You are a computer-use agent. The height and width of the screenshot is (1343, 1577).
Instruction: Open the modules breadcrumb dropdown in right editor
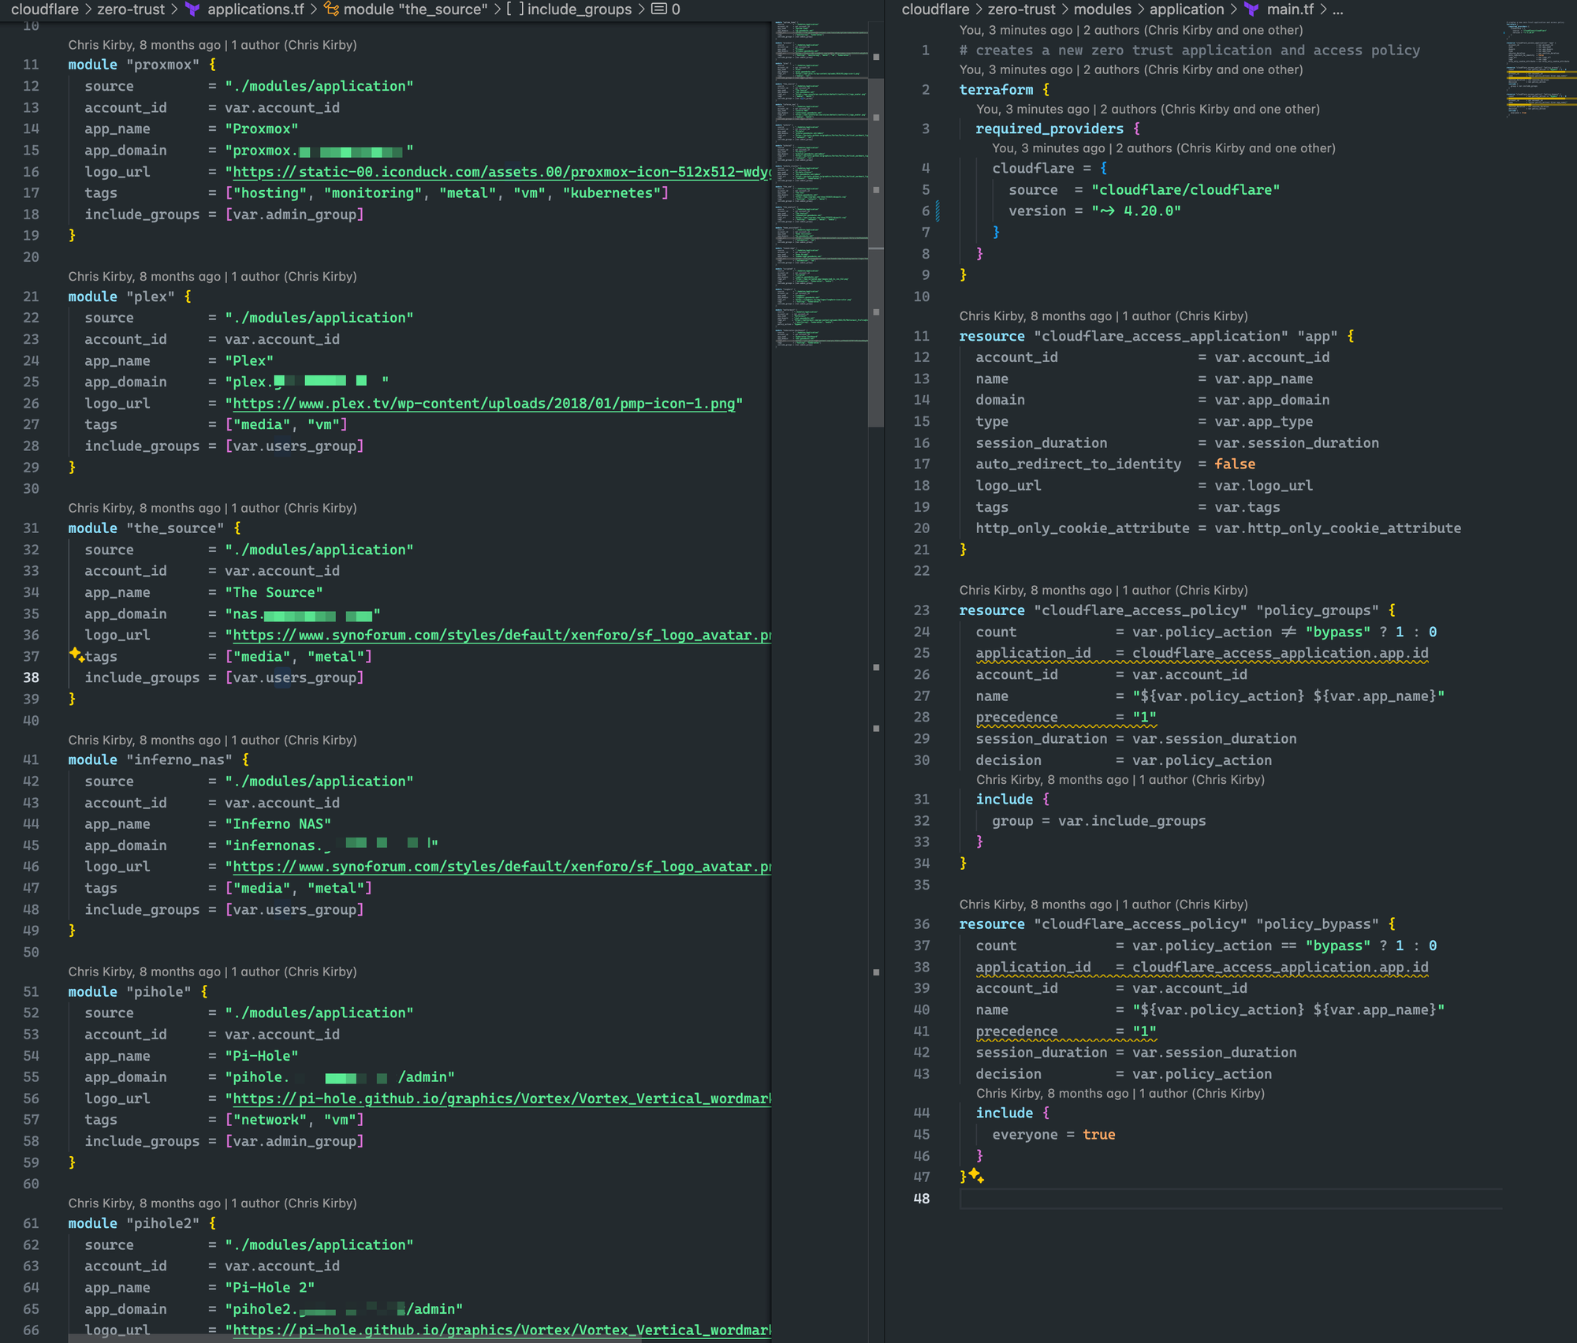click(1102, 9)
